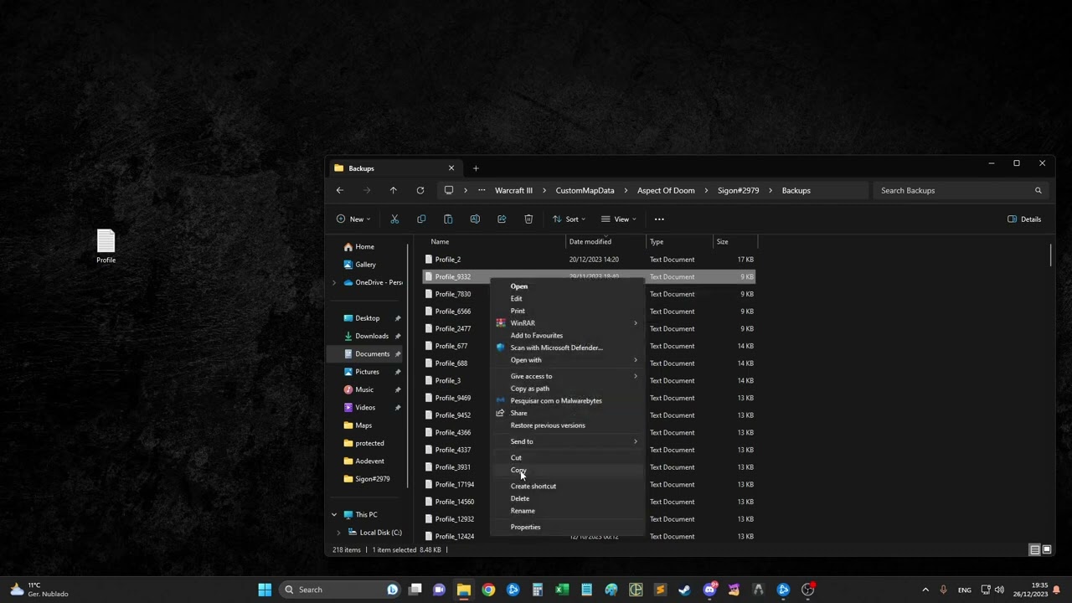Sort by the Date modified column
This screenshot has height=603, width=1072.
click(x=606, y=242)
